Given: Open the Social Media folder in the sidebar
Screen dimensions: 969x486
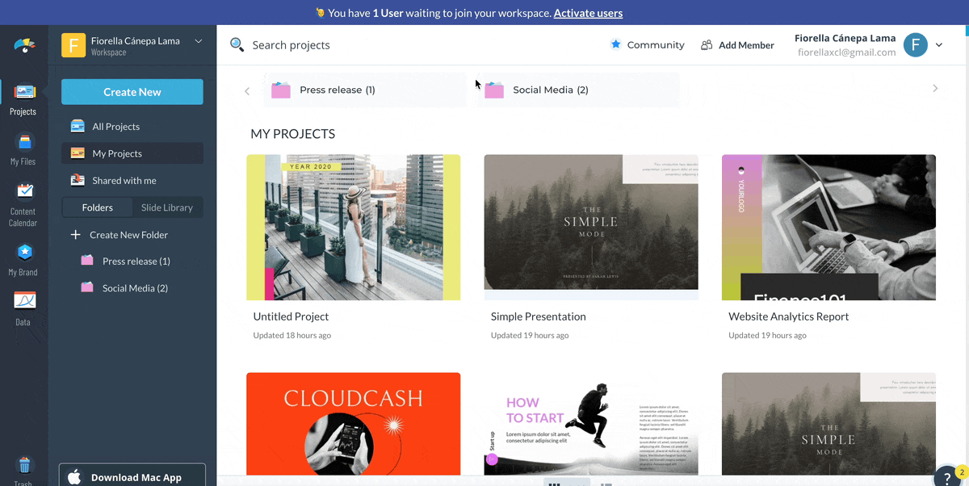Looking at the screenshot, I should coord(134,288).
